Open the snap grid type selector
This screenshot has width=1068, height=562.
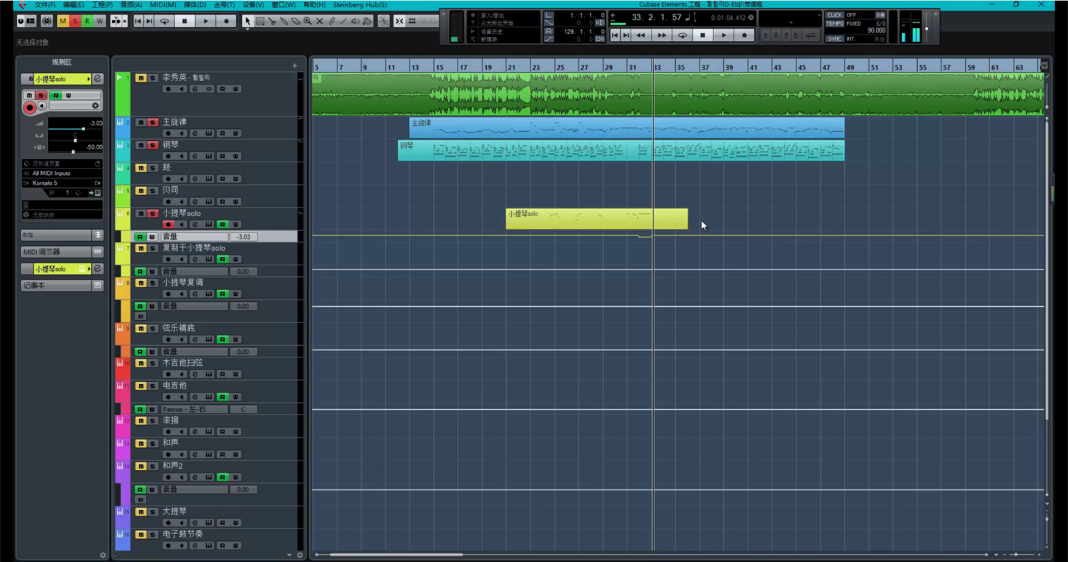(412, 21)
